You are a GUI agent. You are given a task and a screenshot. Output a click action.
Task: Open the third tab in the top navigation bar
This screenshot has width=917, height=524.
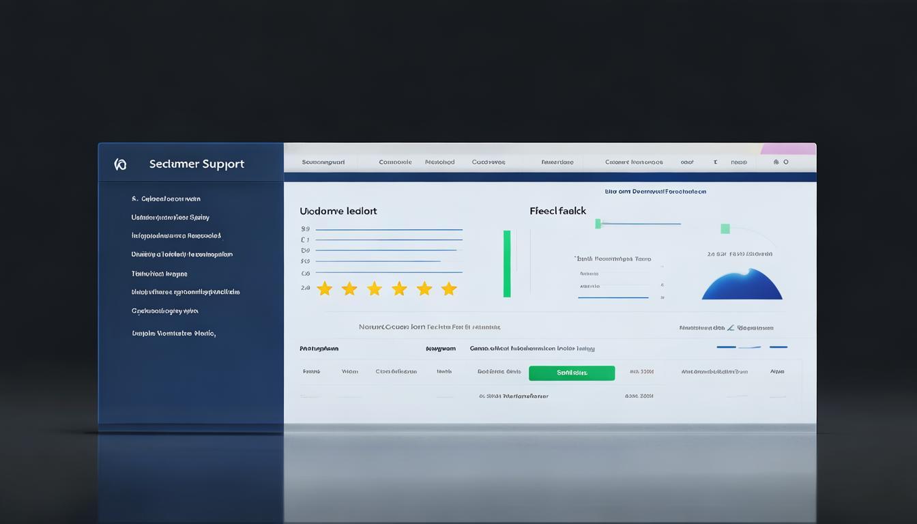(x=439, y=162)
